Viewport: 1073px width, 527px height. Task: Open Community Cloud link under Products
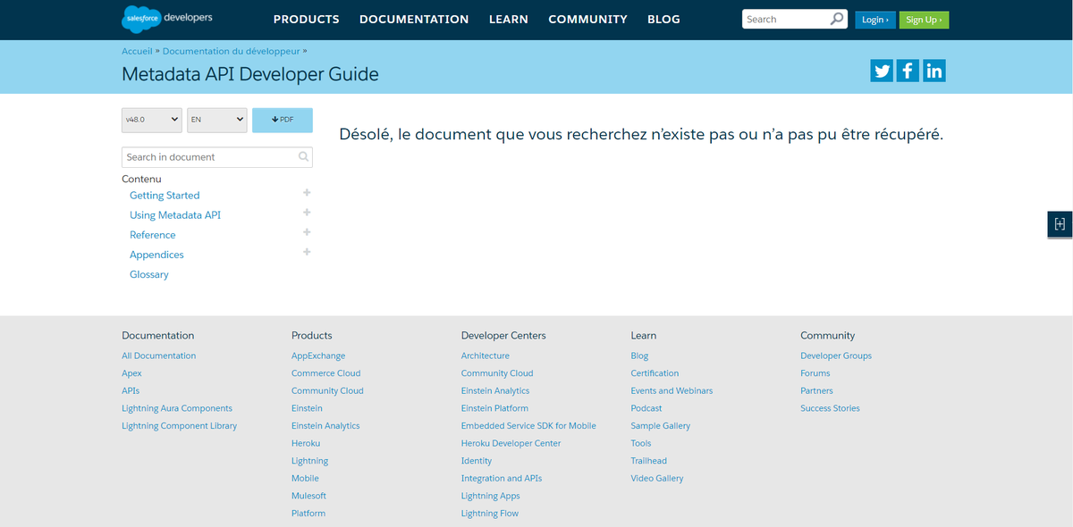[x=327, y=390]
